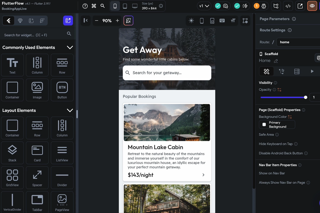
Task: Open the code view icon in the top bar
Action: click(288, 6)
